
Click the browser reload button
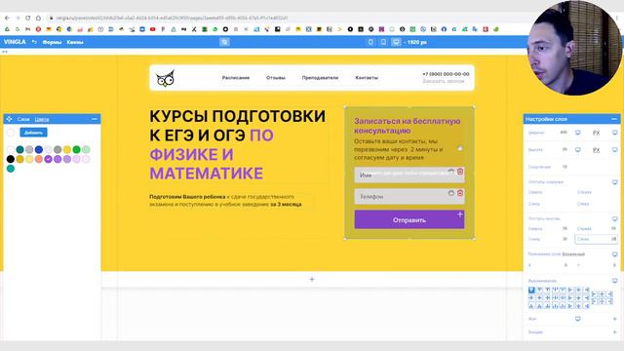(28, 18)
